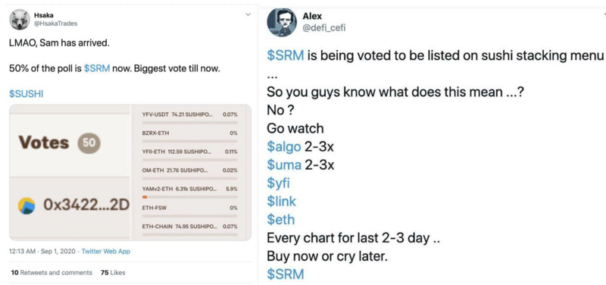Open Alex's portrait profile avatar
This screenshot has height=285, width=606.
pyautogui.click(x=282, y=22)
